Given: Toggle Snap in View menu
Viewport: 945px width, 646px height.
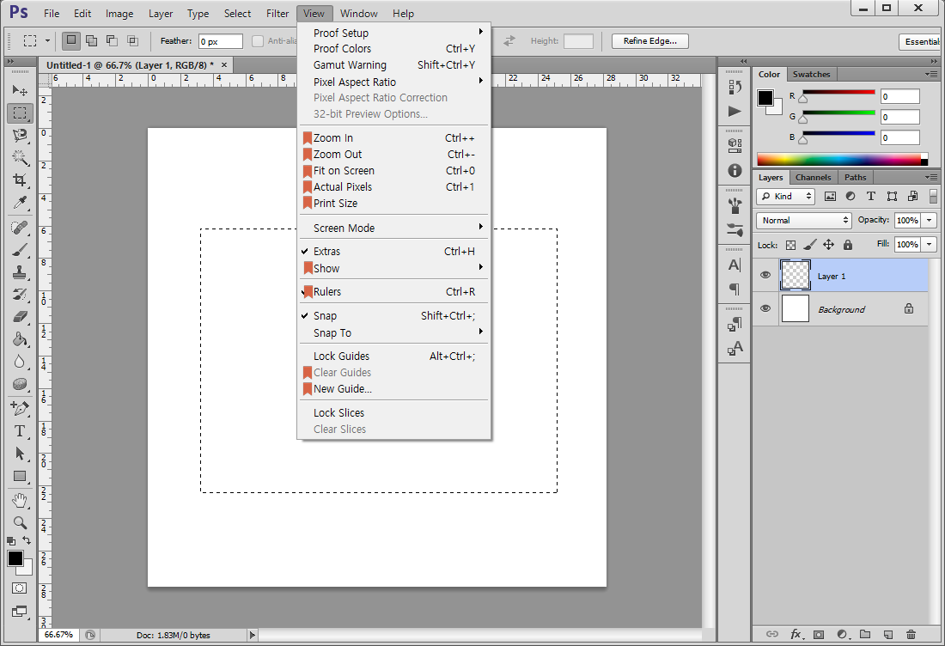Looking at the screenshot, I should point(394,316).
